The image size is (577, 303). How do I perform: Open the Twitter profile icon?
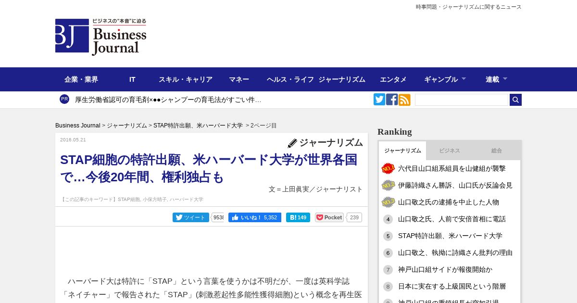(379, 100)
